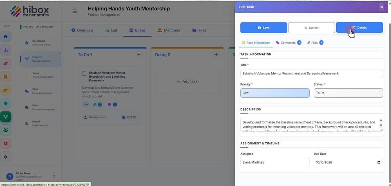Click the calendar icon in Due Date field
Screen dimensions: 391x186
point(379,163)
